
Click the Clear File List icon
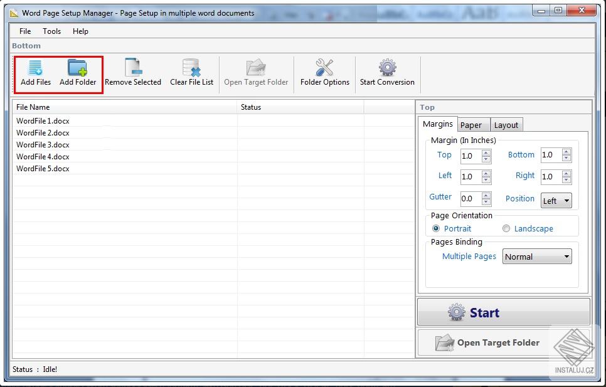coord(192,68)
